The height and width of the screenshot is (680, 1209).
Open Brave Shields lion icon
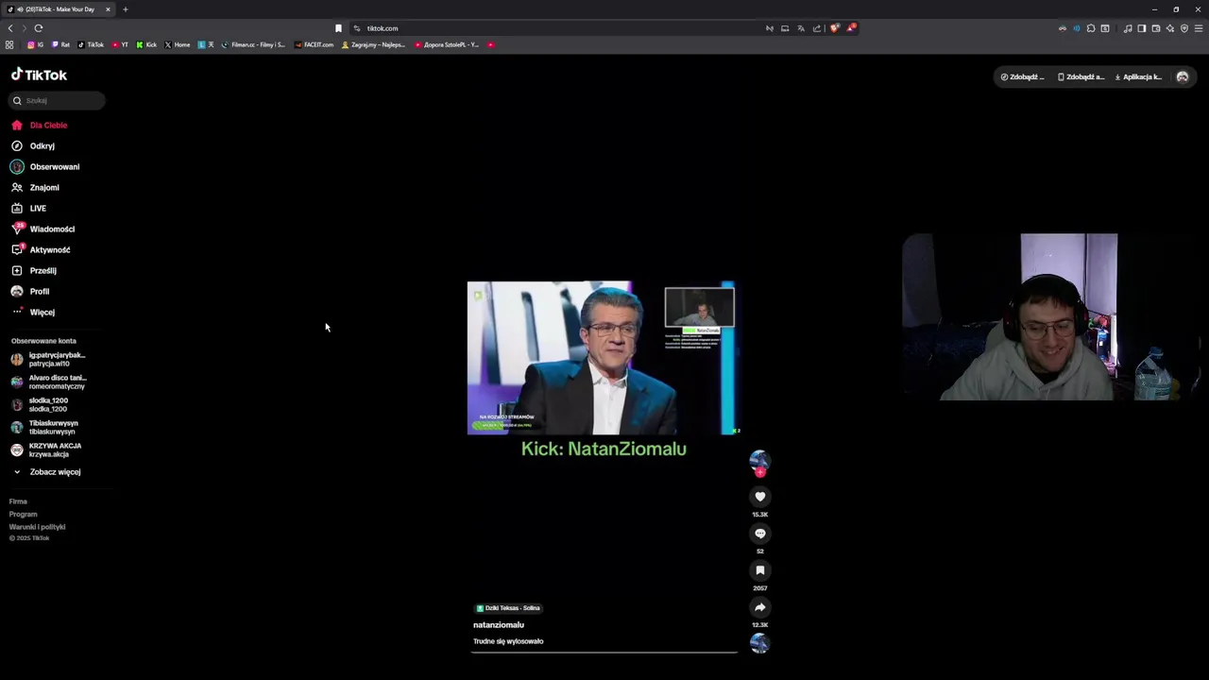tap(834, 28)
